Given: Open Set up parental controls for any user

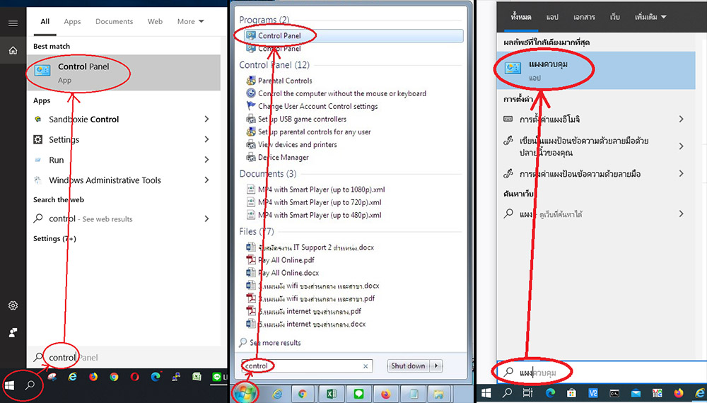Looking at the screenshot, I should tap(314, 132).
